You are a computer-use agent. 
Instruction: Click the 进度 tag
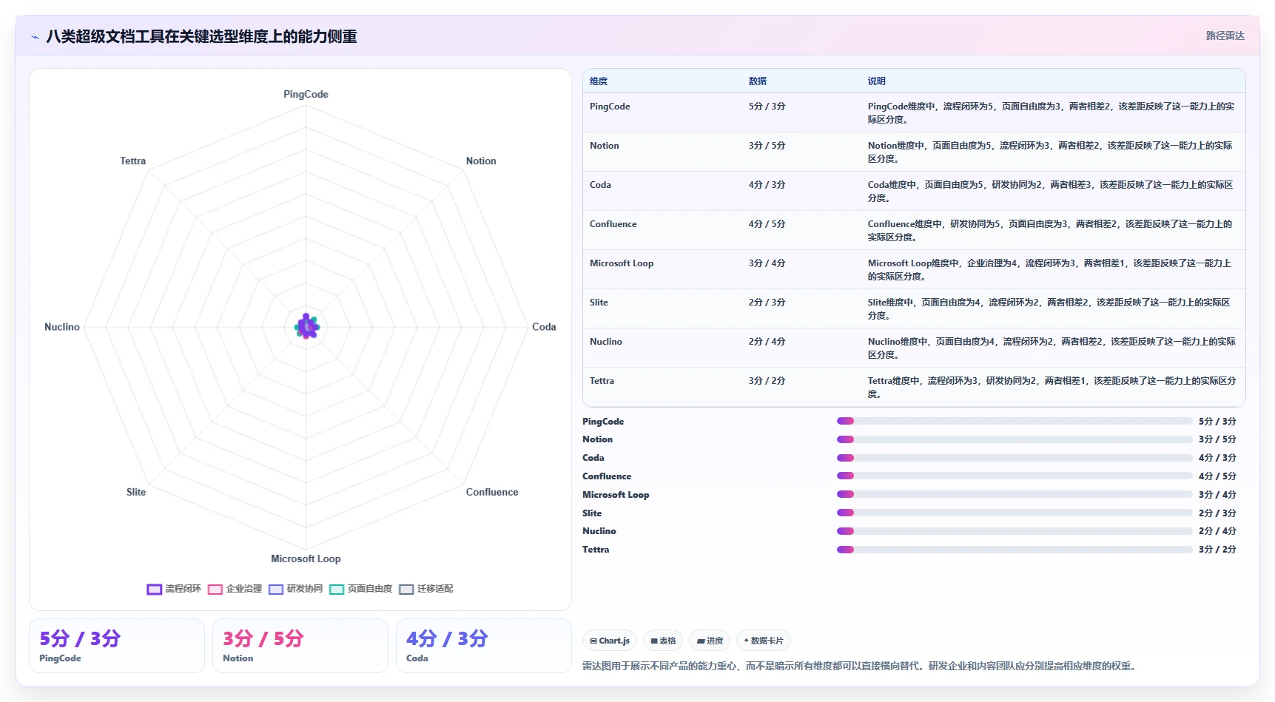pos(710,641)
